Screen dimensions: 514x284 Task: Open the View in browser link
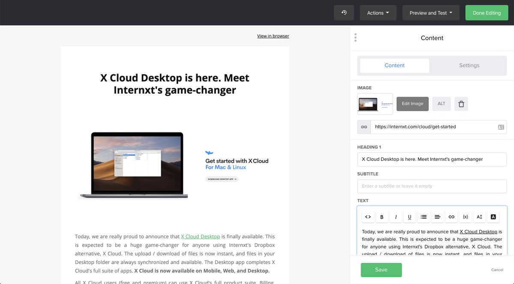[273, 36]
